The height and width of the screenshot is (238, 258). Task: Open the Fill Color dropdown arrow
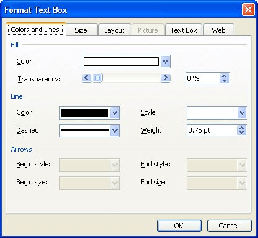tap(165, 62)
